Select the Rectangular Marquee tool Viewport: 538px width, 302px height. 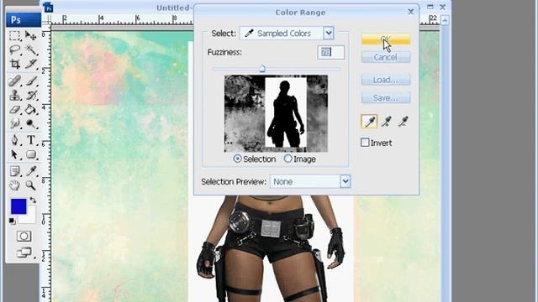point(14,35)
